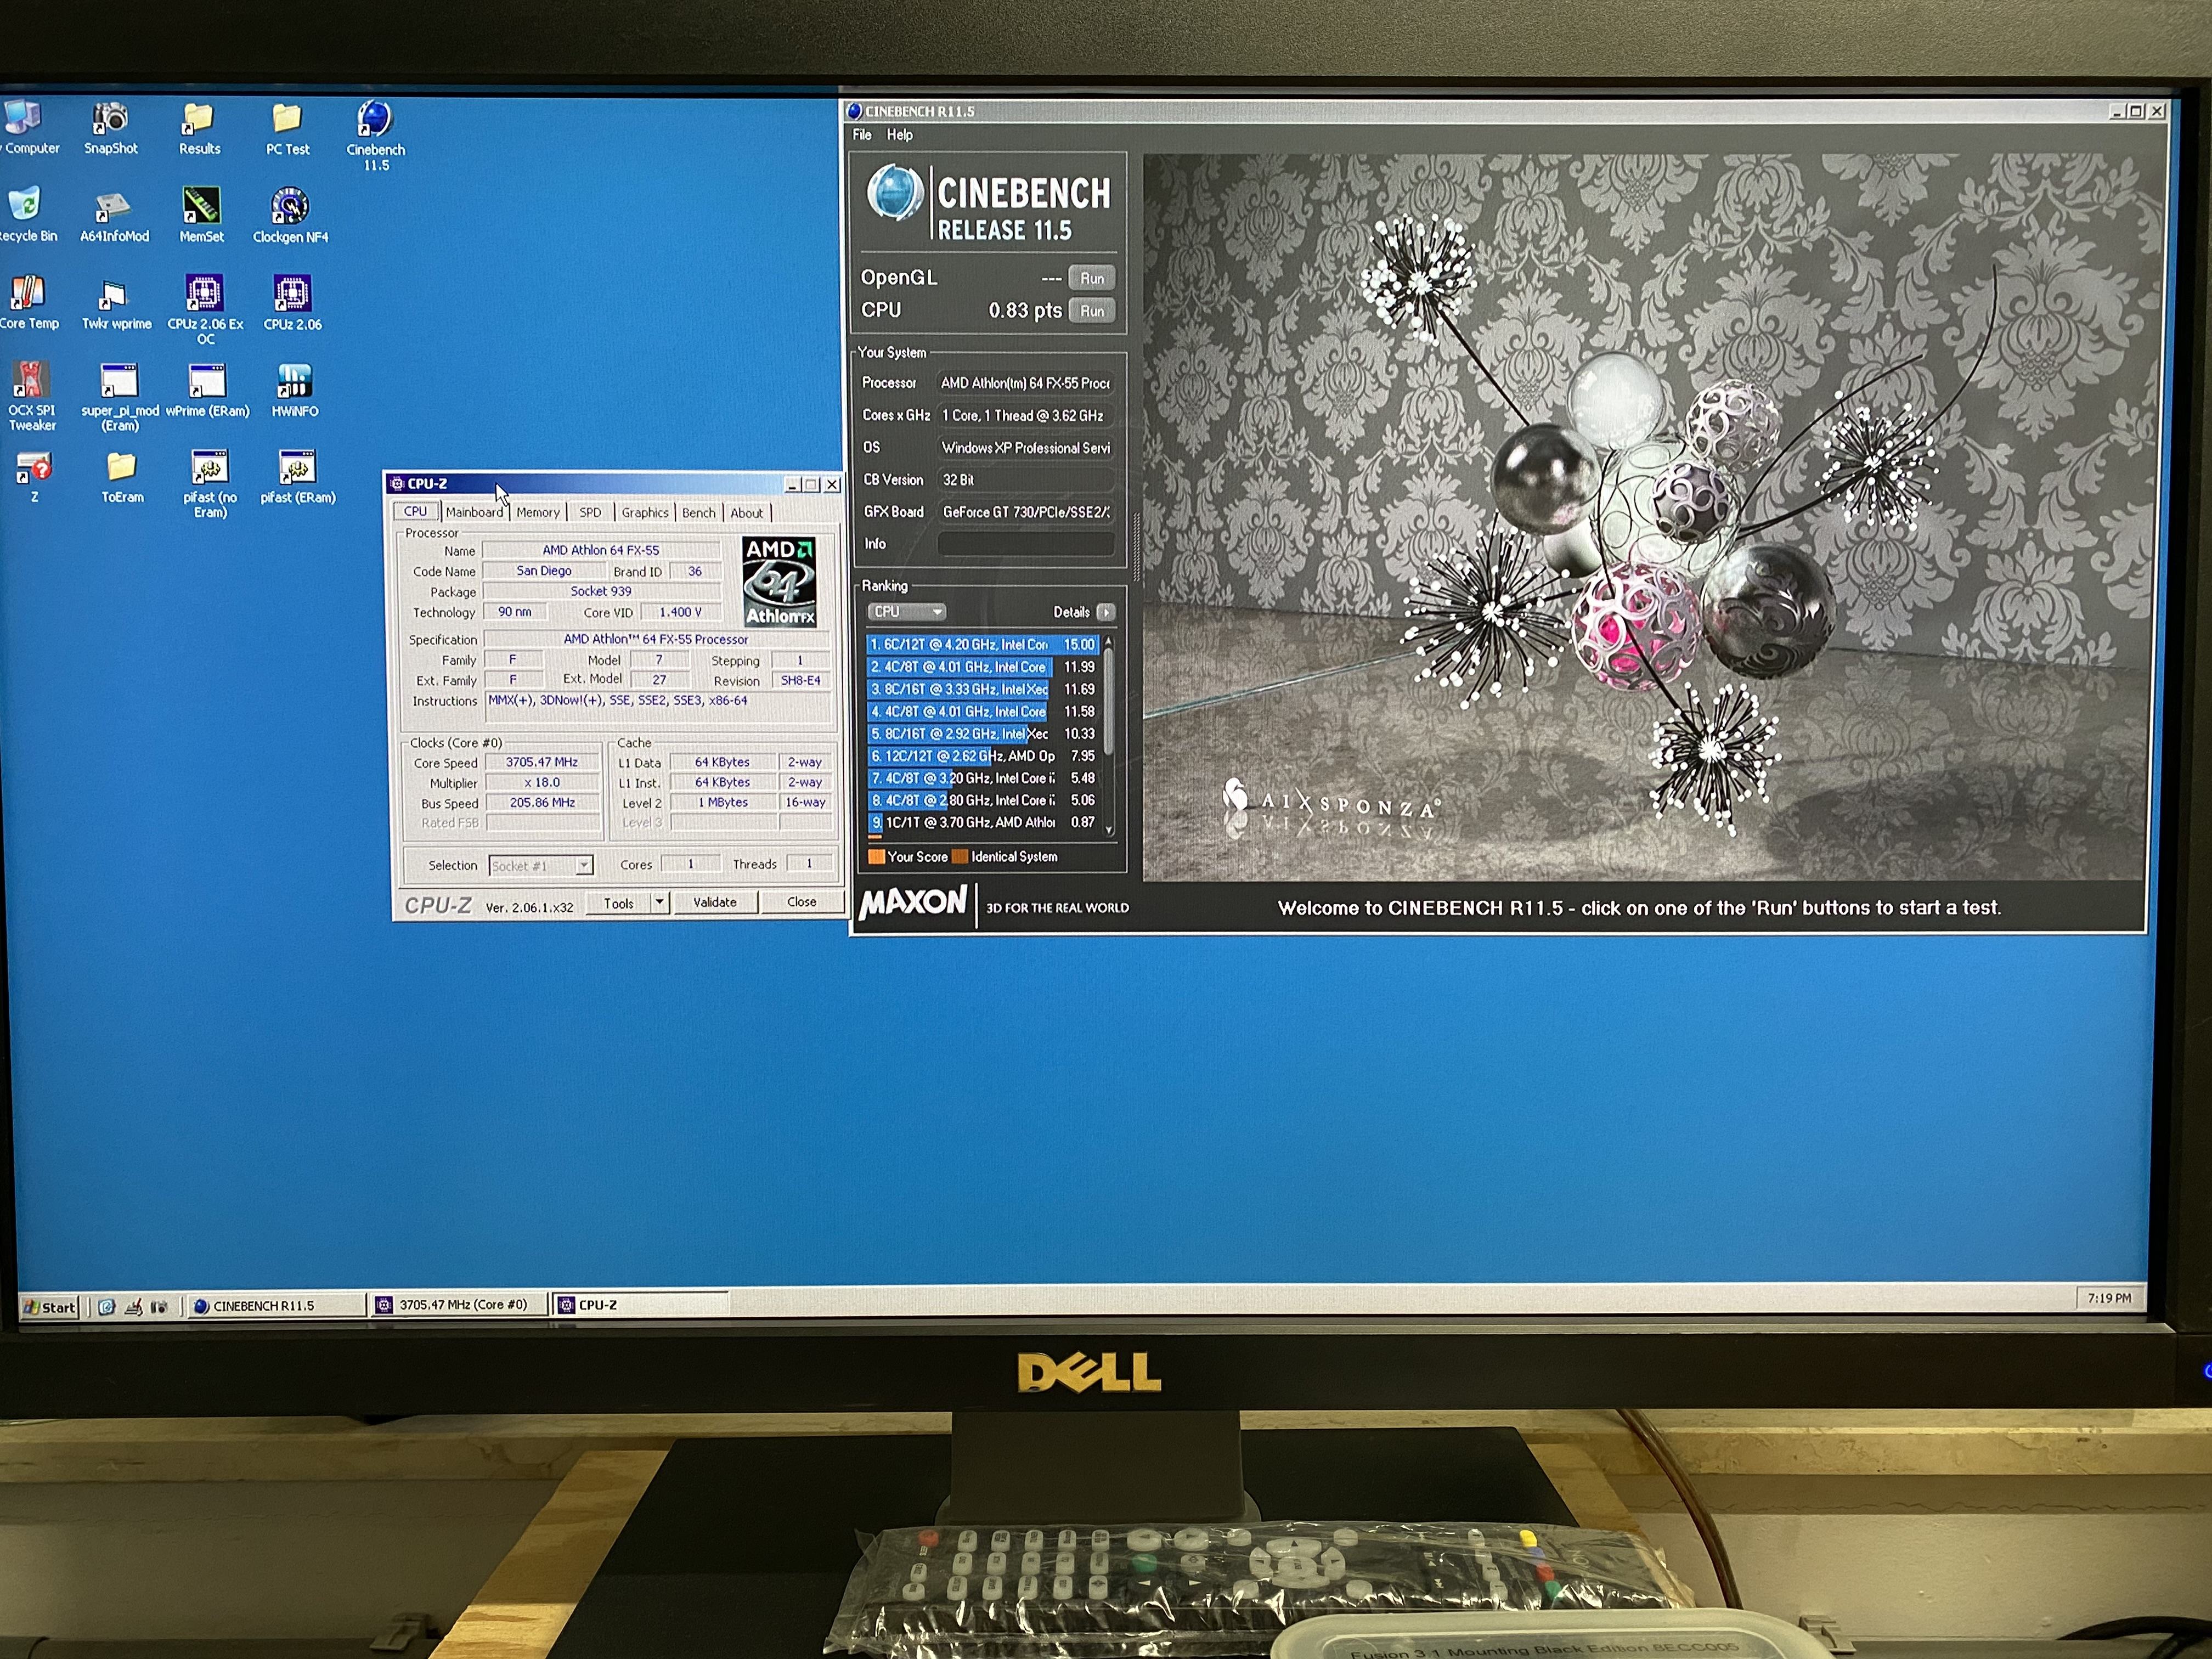Click the camera quick launch icon in taskbar

coord(158,1306)
